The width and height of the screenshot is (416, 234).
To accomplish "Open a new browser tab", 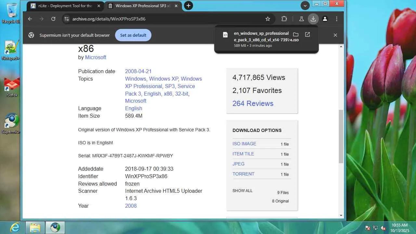I will coord(188,6).
